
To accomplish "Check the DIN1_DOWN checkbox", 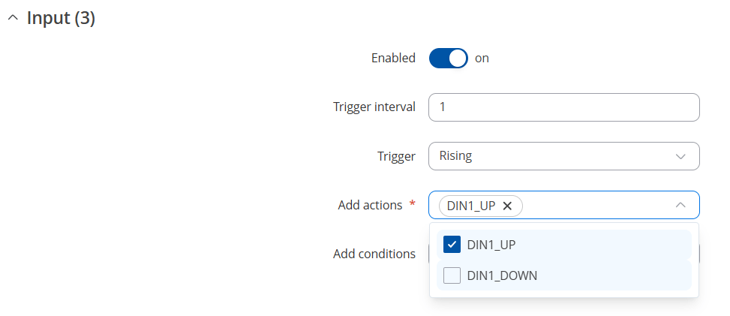I will 452,275.
